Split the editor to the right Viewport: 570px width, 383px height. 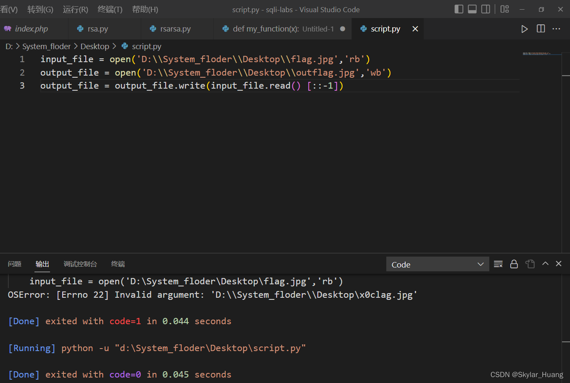coord(541,29)
